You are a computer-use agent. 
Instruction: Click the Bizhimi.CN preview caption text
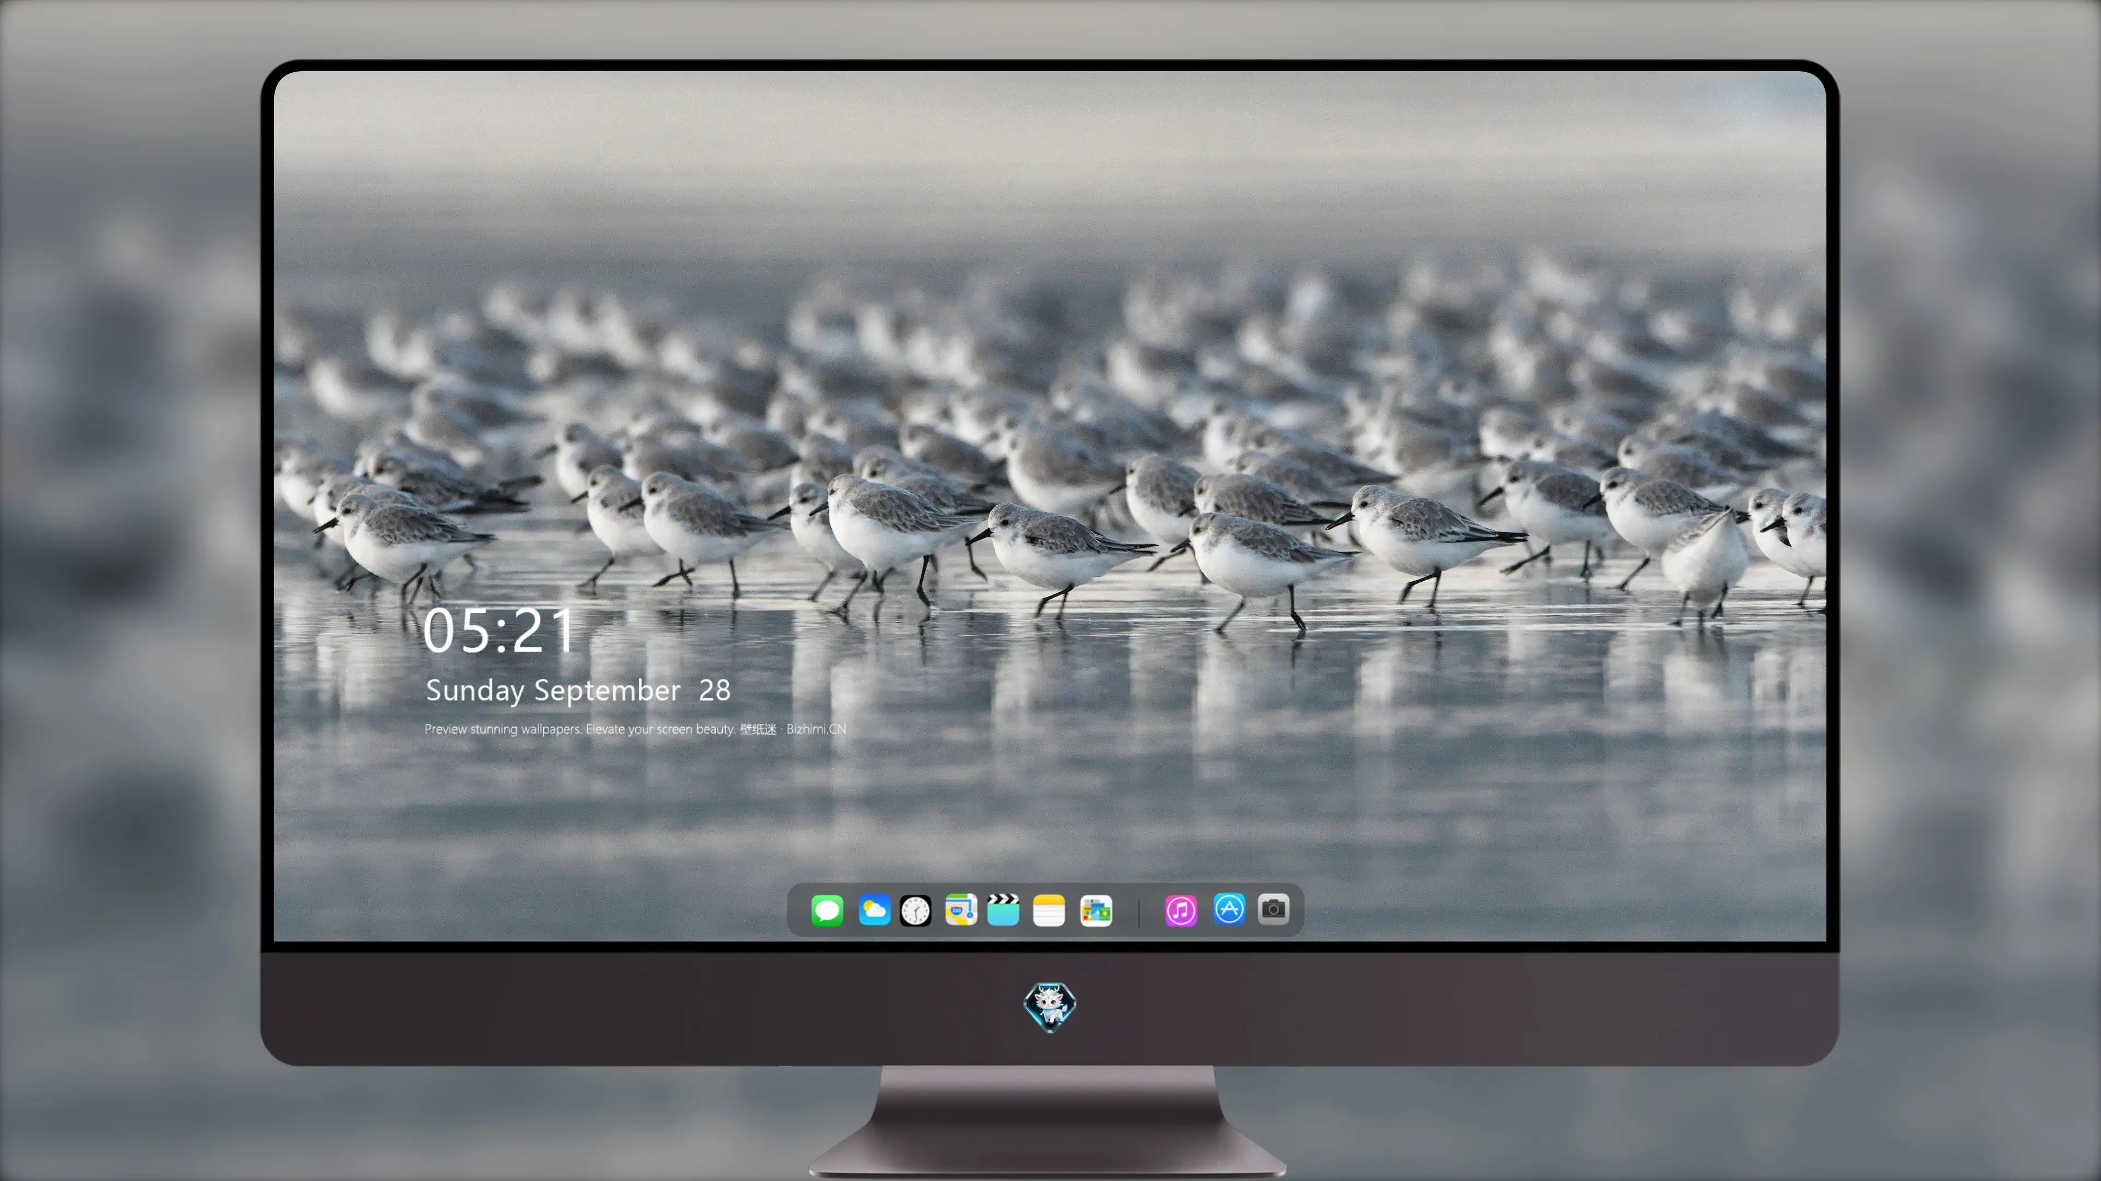tap(635, 729)
